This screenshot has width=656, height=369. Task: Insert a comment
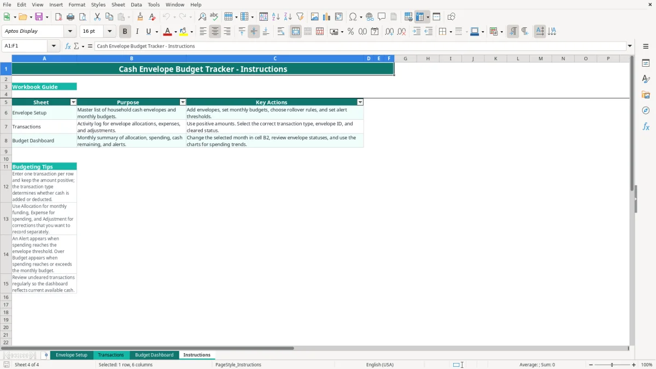click(382, 17)
